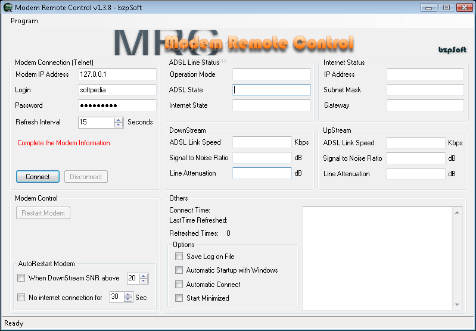476x331 pixels.
Task: Increase no-internet seconds value
Action: coord(128,295)
